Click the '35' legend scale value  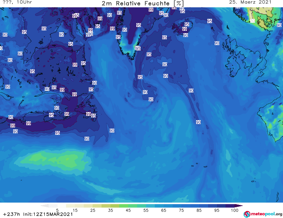[x=110, y=210]
